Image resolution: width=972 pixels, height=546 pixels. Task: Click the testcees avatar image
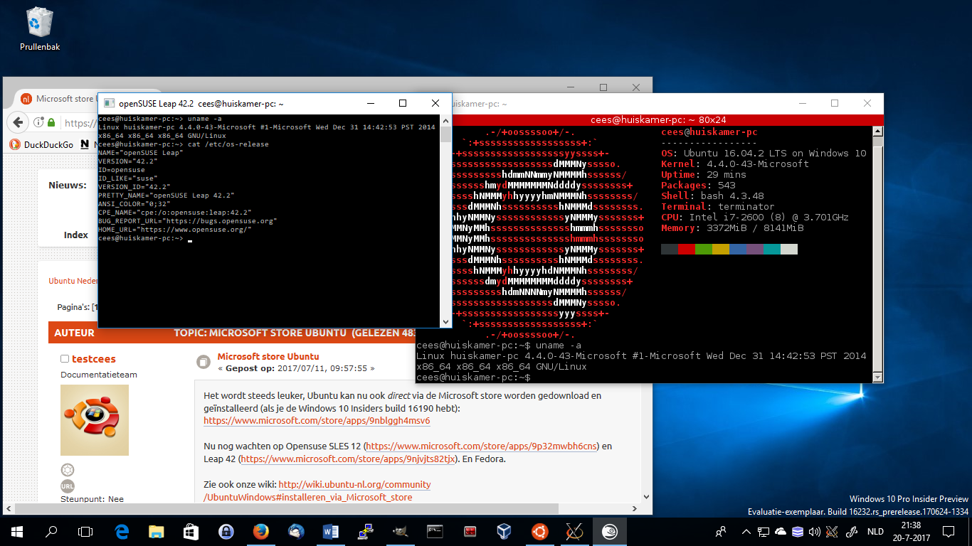95,420
